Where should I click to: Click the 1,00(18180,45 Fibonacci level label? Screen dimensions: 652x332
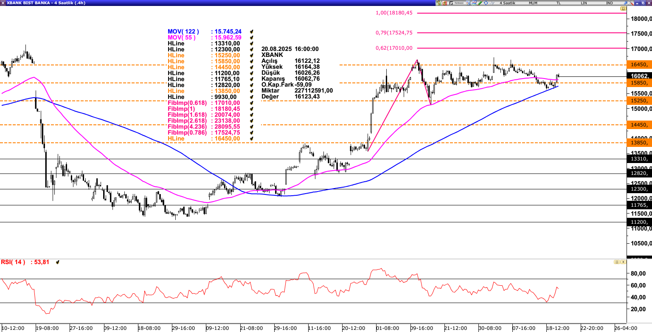tap(394, 13)
